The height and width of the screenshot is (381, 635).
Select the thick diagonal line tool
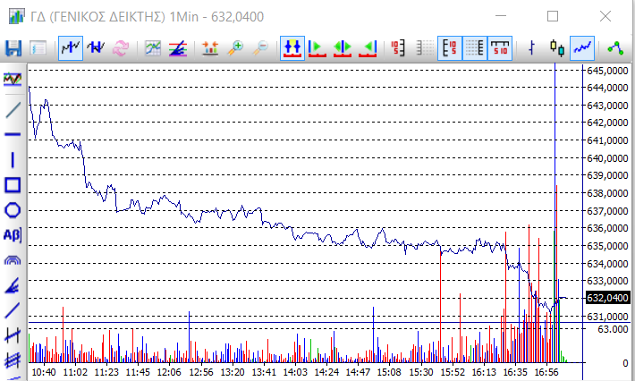13,310
